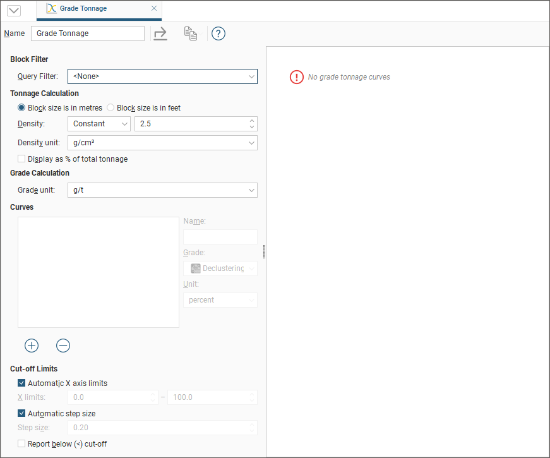Image resolution: width=550 pixels, height=458 pixels.
Task: Add a new curve with plus icon
Action: click(x=32, y=346)
